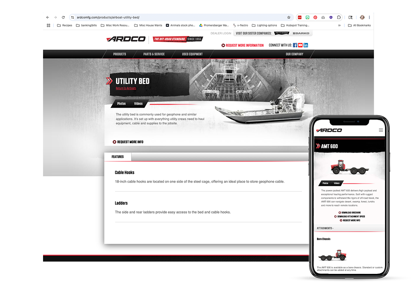The height and width of the screenshot is (296, 417).
Task: Click the ARDCO logo on phone mockup
Action: pos(329,130)
